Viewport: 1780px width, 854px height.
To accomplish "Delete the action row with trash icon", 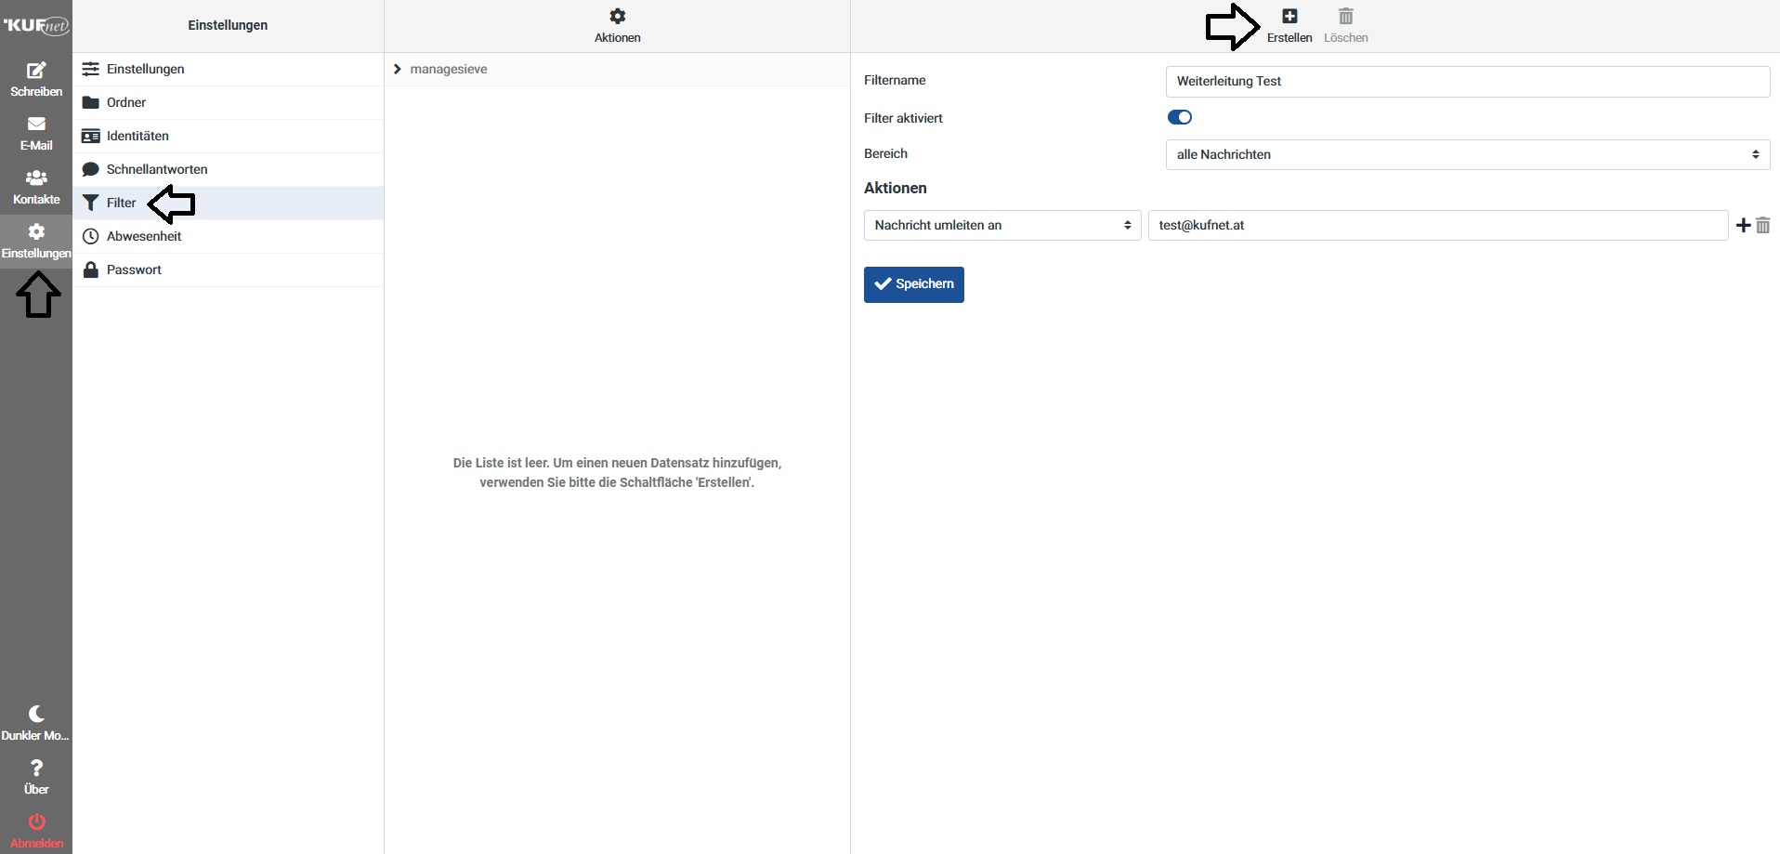I will pos(1763,226).
